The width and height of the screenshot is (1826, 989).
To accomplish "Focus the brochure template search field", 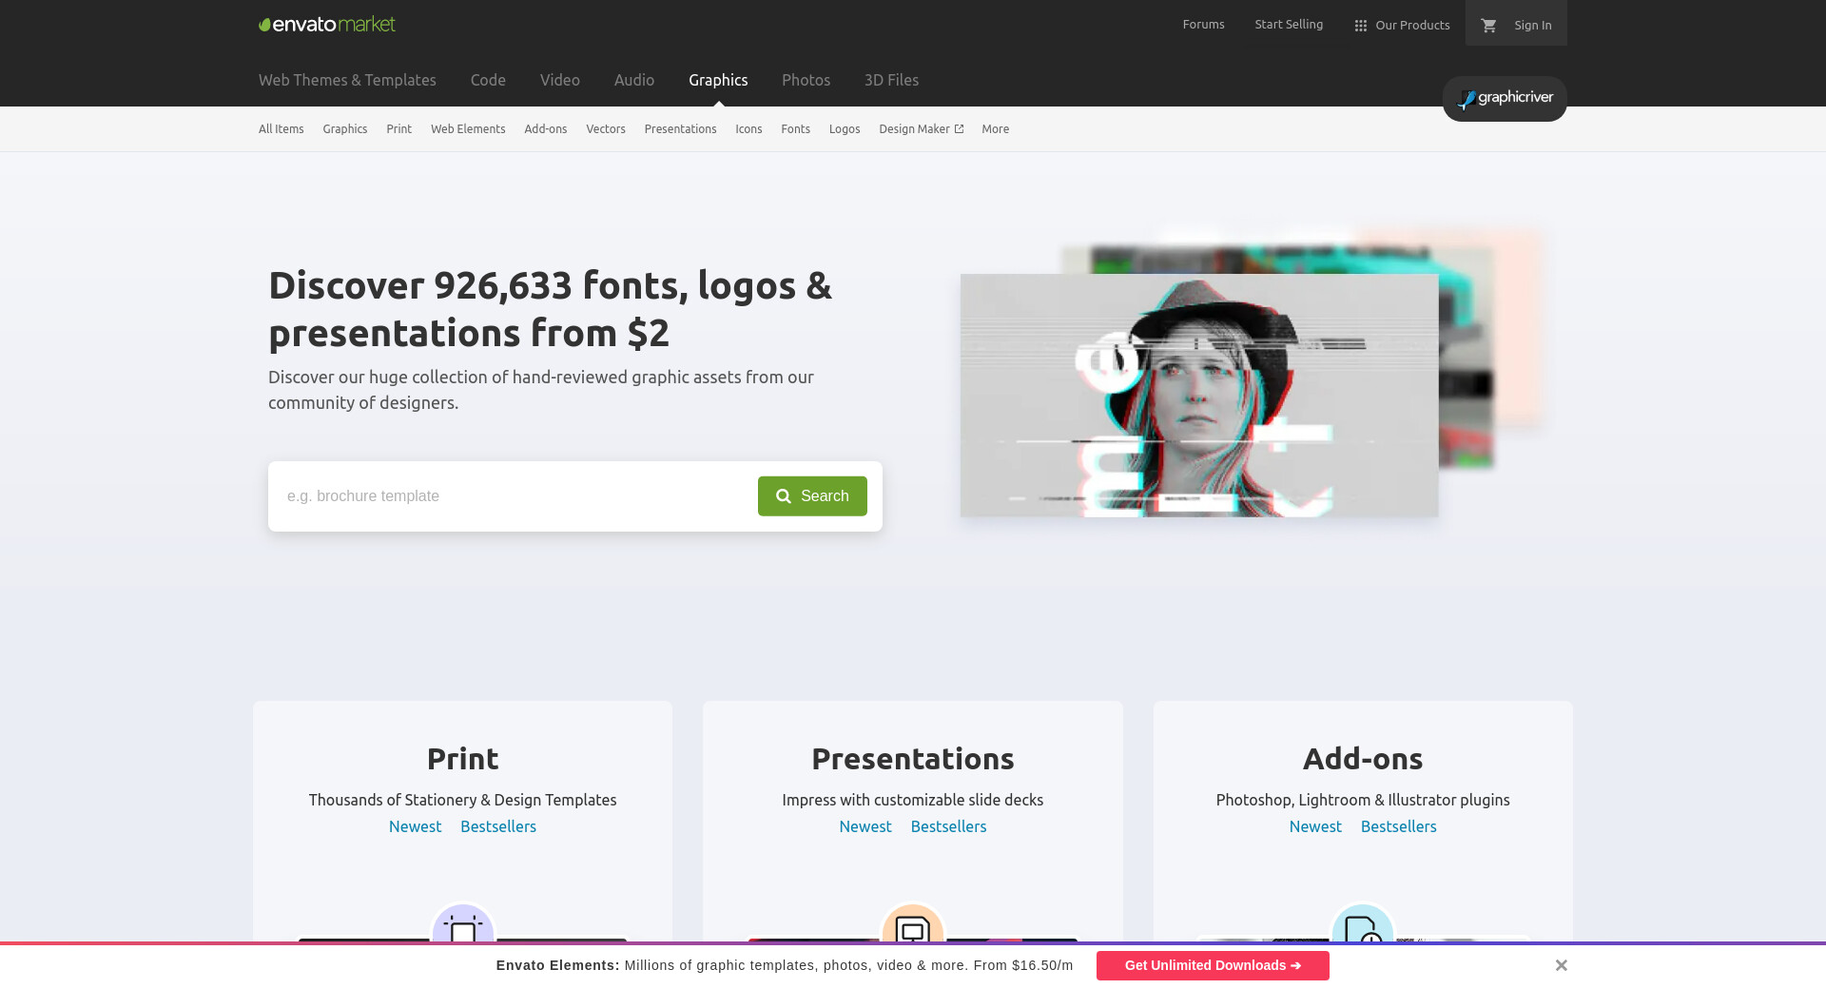I will pos(514,496).
